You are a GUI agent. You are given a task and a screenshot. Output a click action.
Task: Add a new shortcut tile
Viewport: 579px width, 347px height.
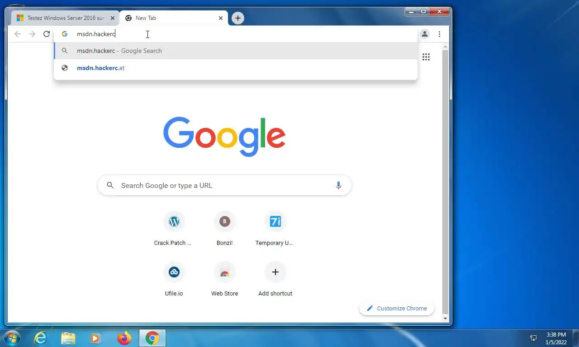275,280
